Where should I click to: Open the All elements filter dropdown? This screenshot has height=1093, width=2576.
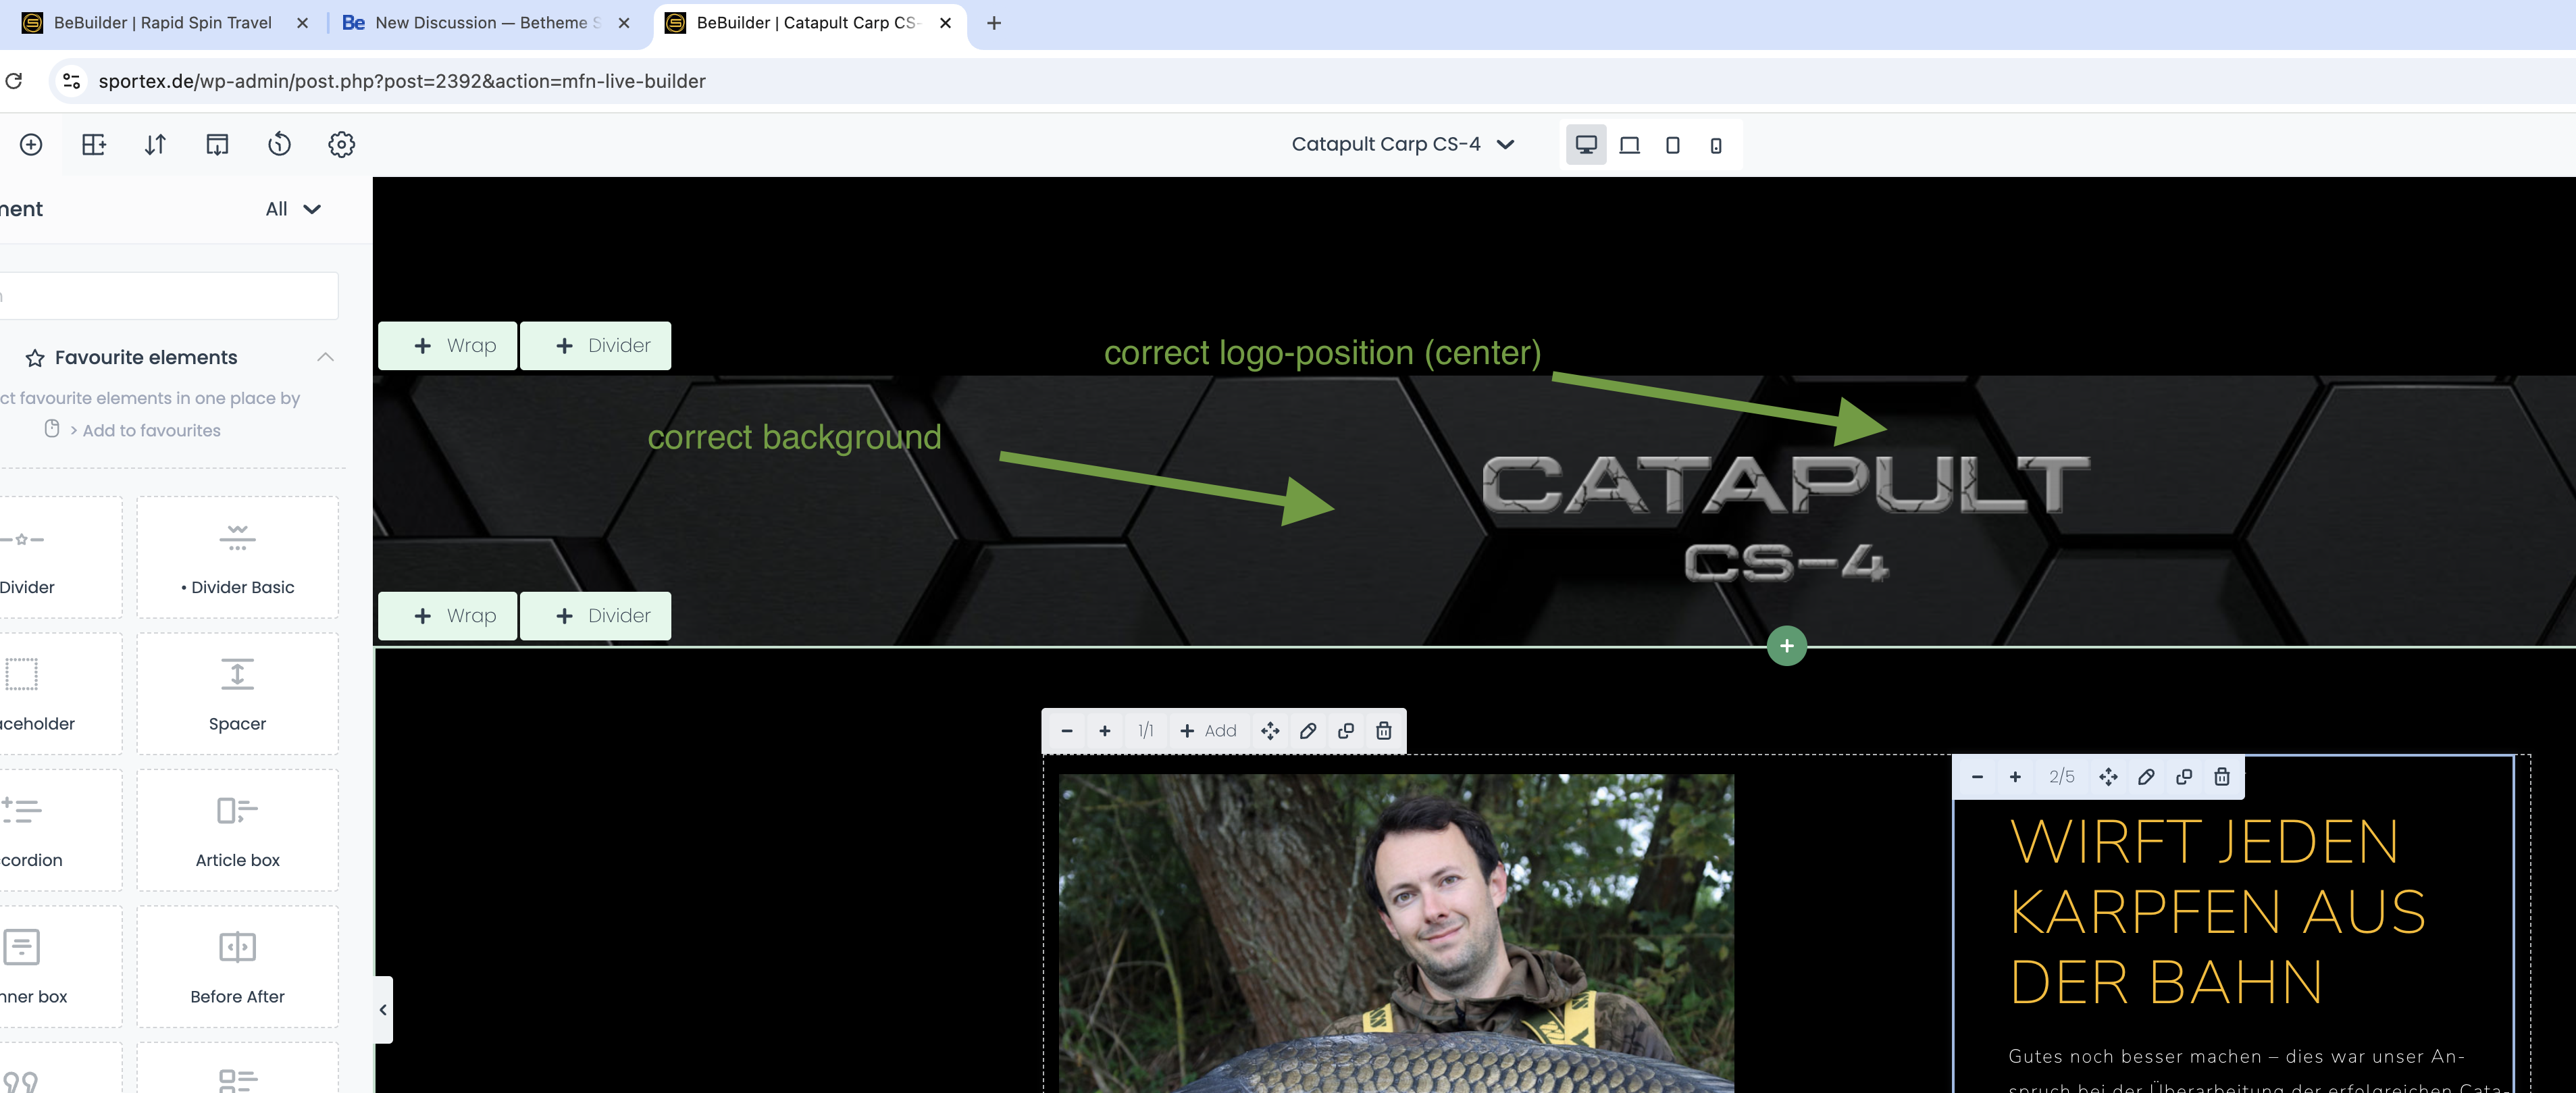pos(293,209)
